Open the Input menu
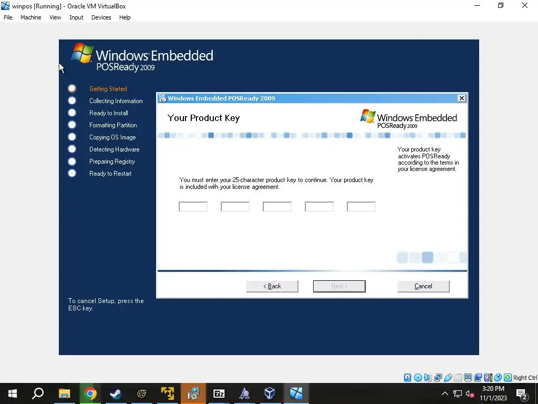 pos(76,17)
